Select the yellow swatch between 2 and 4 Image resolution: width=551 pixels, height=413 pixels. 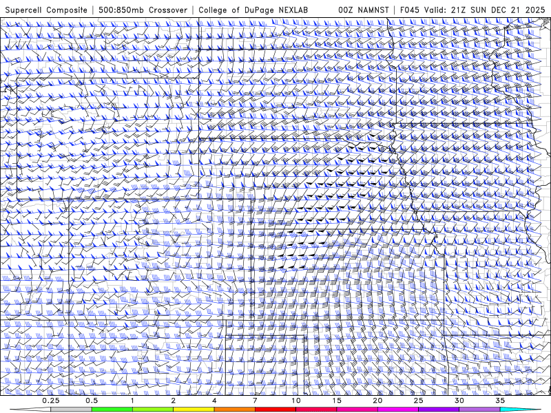coord(194,410)
